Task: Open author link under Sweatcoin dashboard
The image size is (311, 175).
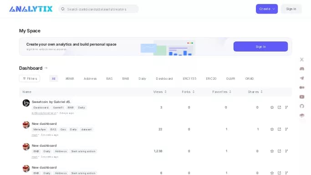Action: coord(44,113)
